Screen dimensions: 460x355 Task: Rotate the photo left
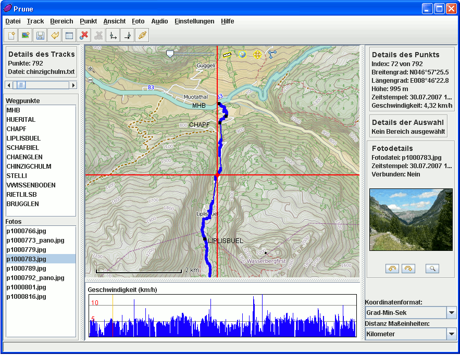392,269
